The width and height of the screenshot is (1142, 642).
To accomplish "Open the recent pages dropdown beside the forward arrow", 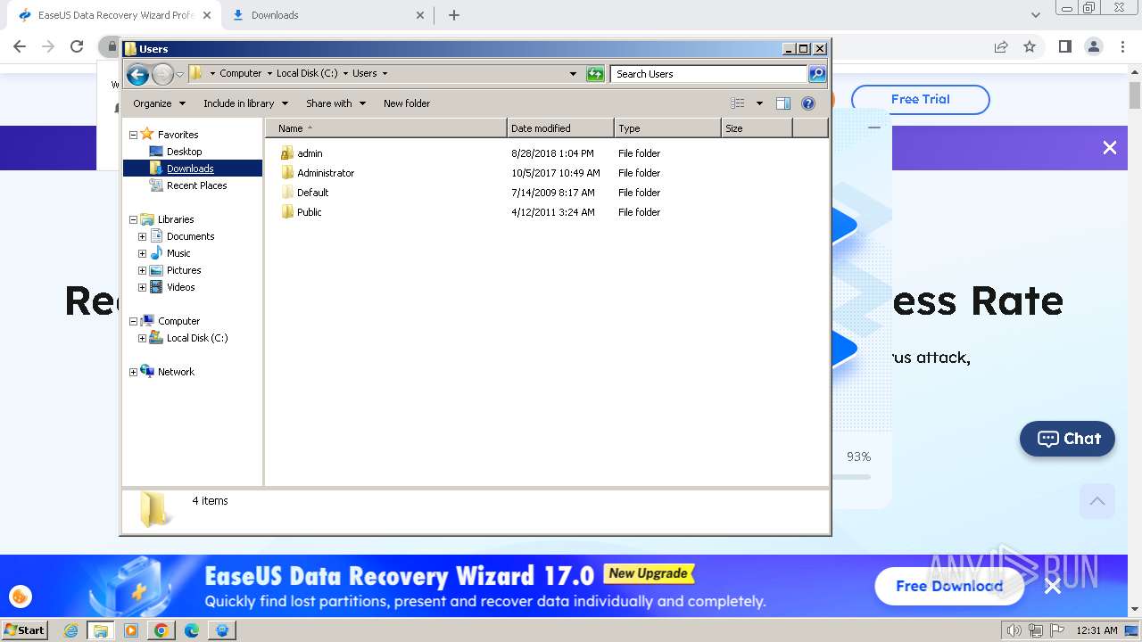I will (x=179, y=74).
